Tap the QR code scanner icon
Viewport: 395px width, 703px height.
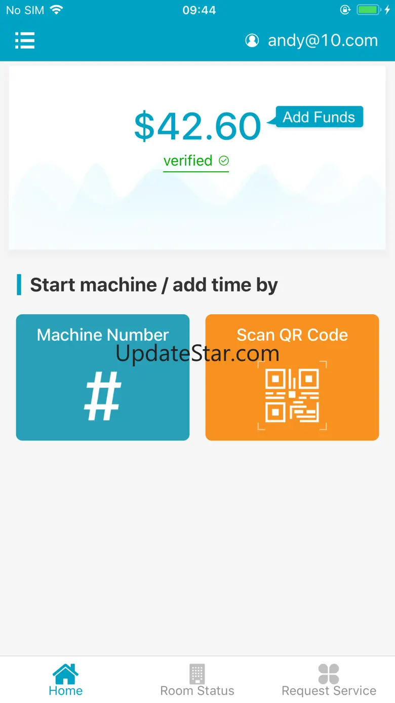pyautogui.click(x=292, y=395)
